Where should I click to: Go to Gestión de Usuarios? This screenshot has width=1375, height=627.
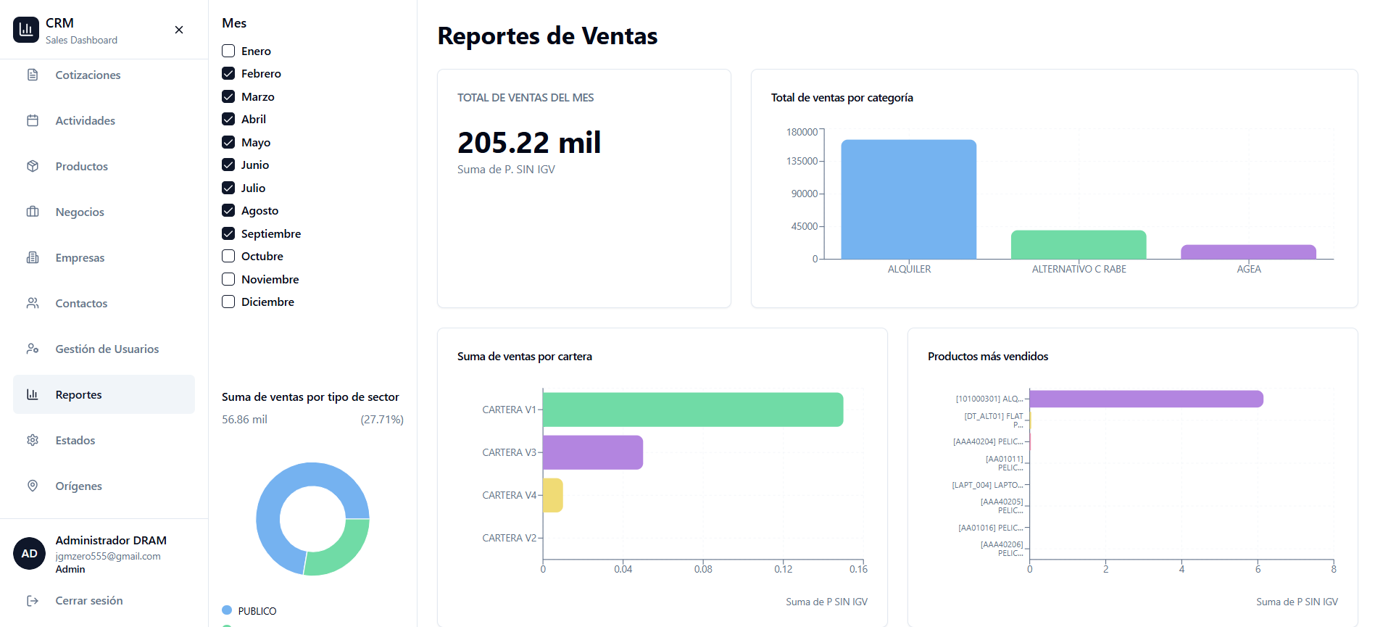(x=107, y=349)
